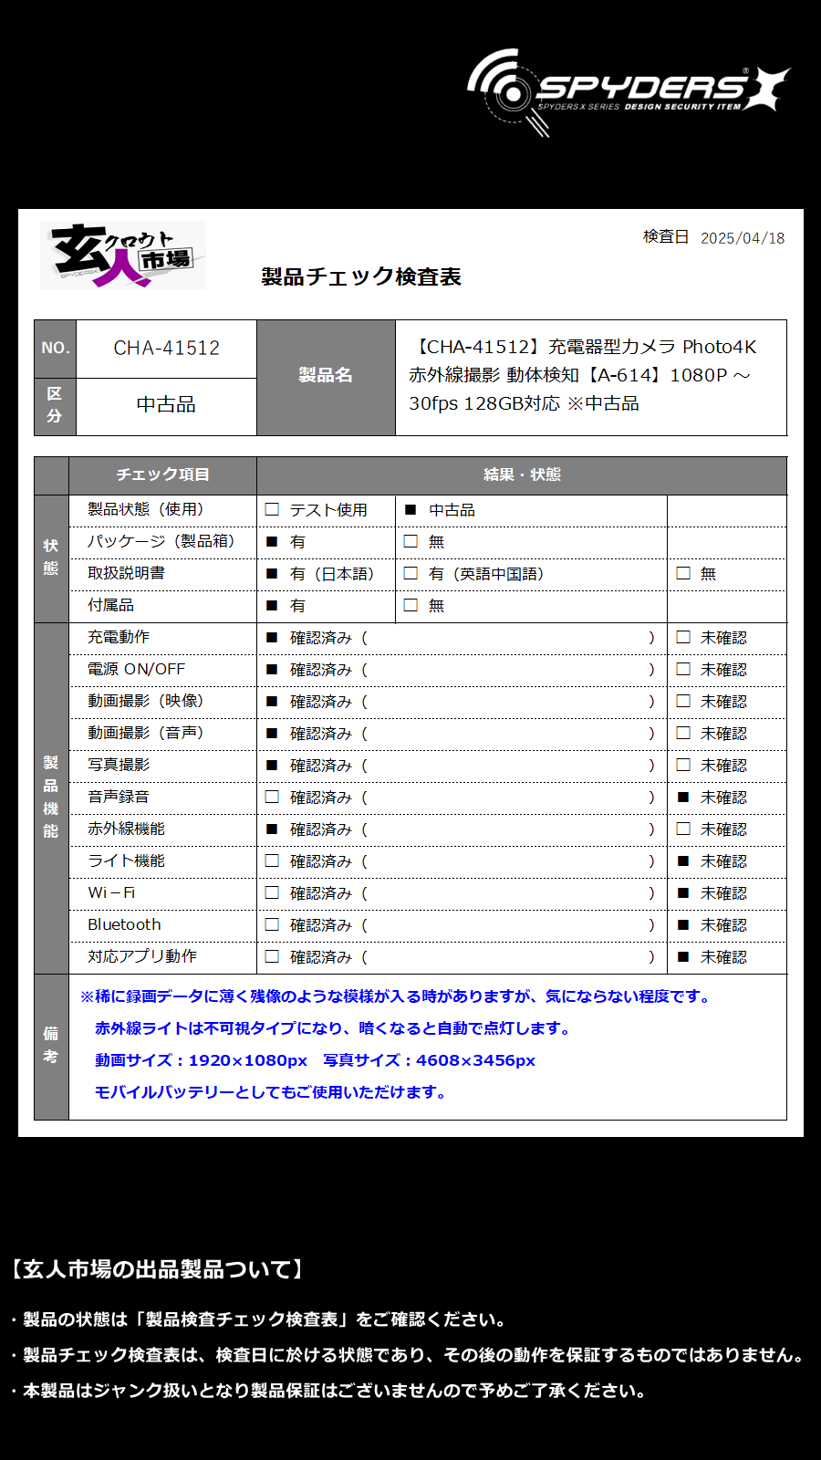The width and height of the screenshot is (821, 1460).
Task: Click the ライト機能 row label
Action: click(126, 860)
